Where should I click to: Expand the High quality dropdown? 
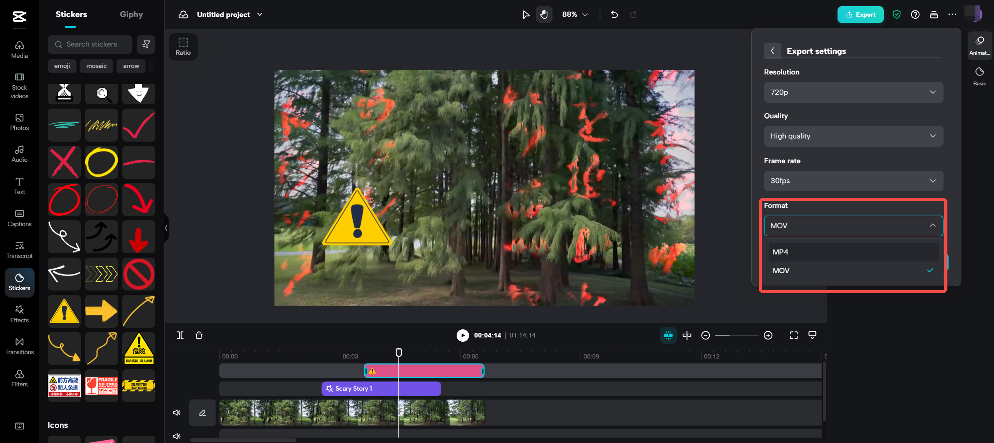[x=853, y=136]
